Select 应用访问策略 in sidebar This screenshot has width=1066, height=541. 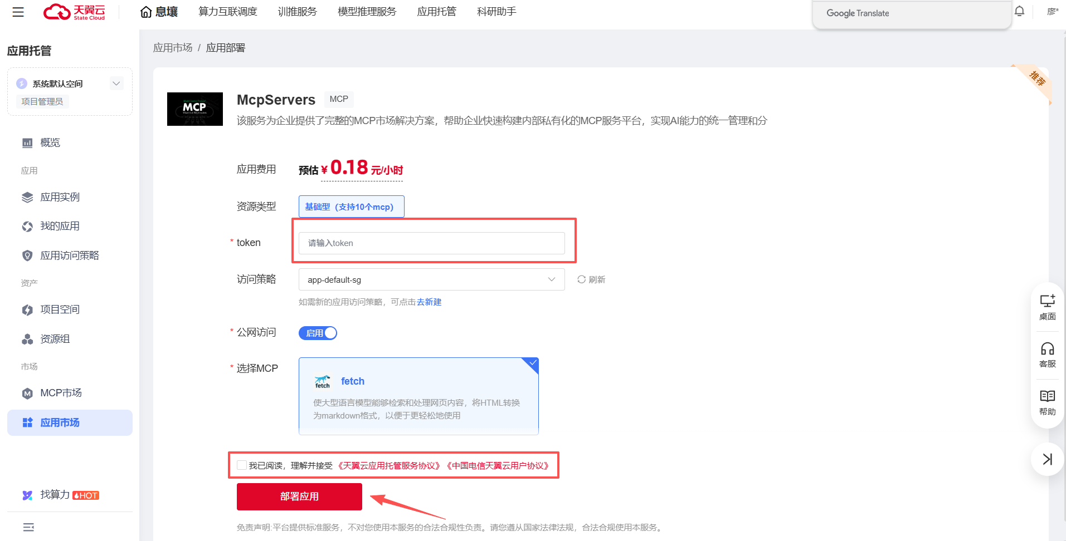[x=70, y=256]
